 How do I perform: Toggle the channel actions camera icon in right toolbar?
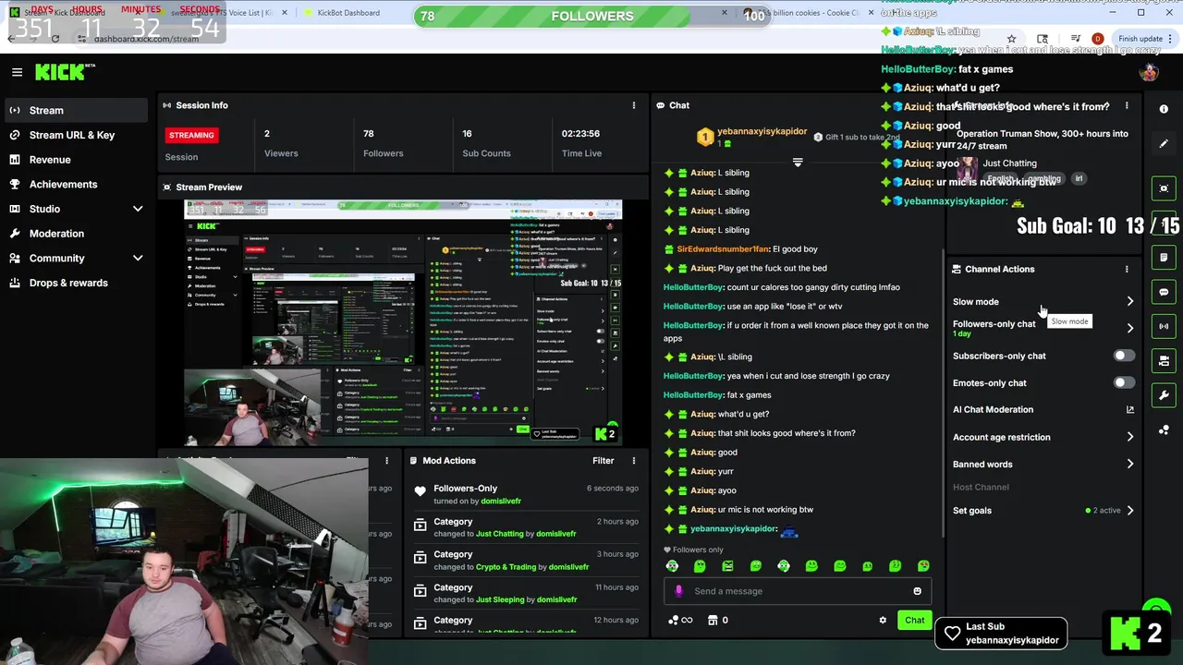pos(1164,360)
